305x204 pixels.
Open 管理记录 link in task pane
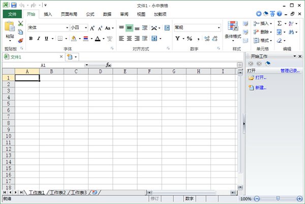[290, 71]
